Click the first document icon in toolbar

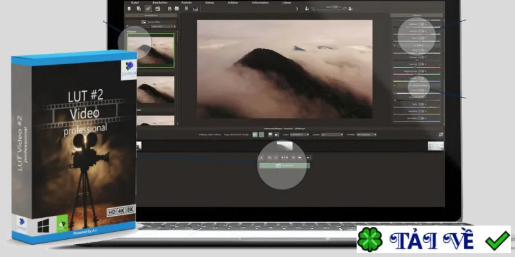[x=129, y=8]
